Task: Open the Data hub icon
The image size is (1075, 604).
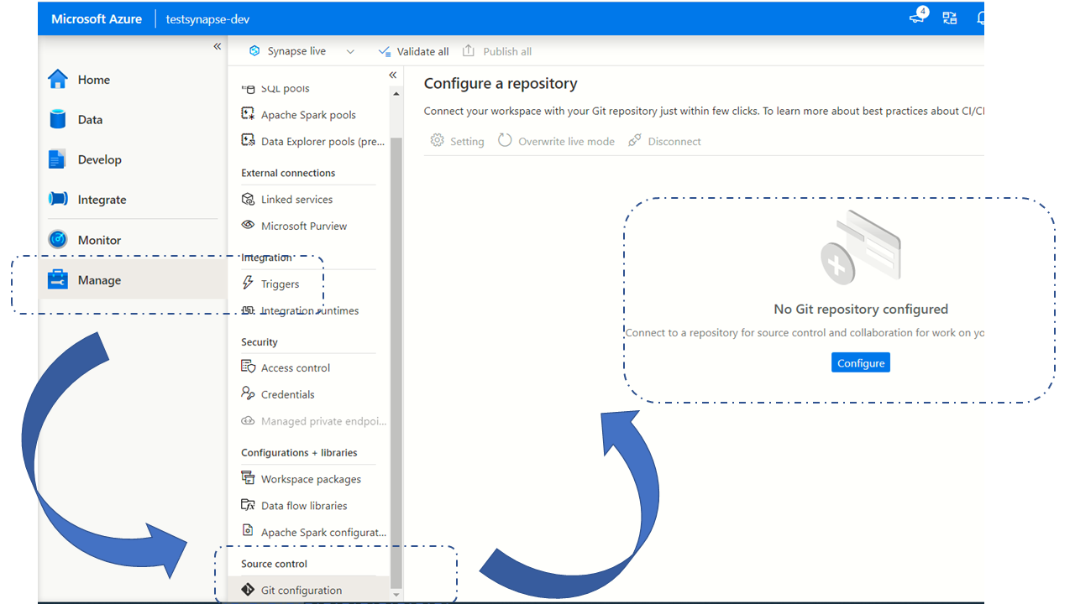Action: (x=57, y=119)
